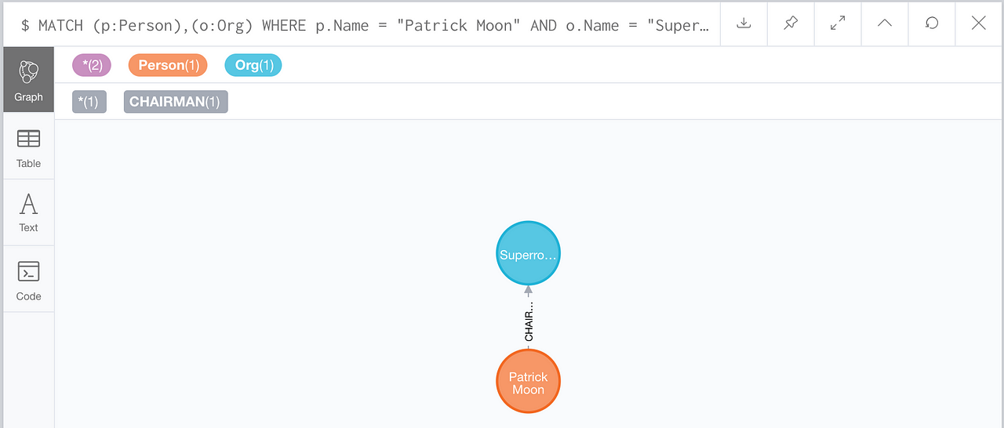
Task: Select the gray *(1) relationships pill
Action: coord(89,102)
